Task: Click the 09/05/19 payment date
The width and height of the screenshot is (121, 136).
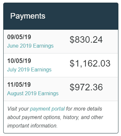Action: click(x=19, y=37)
